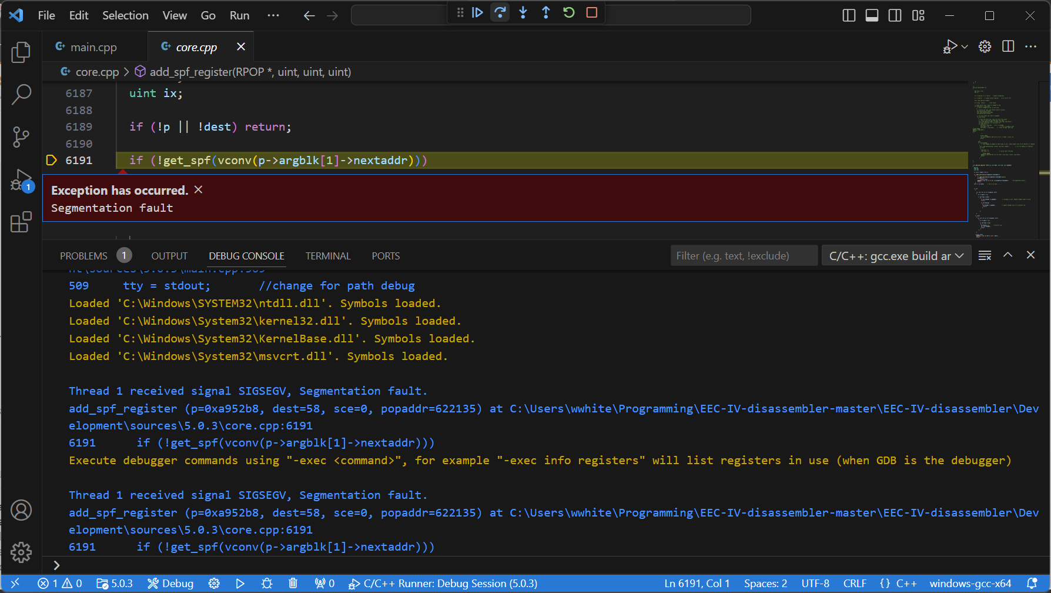Restart the debug session

pos(569,12)
